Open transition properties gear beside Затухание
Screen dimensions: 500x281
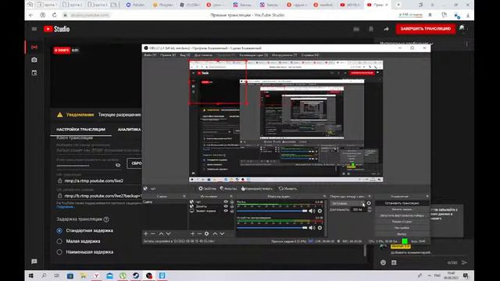(x=369, y=203)
